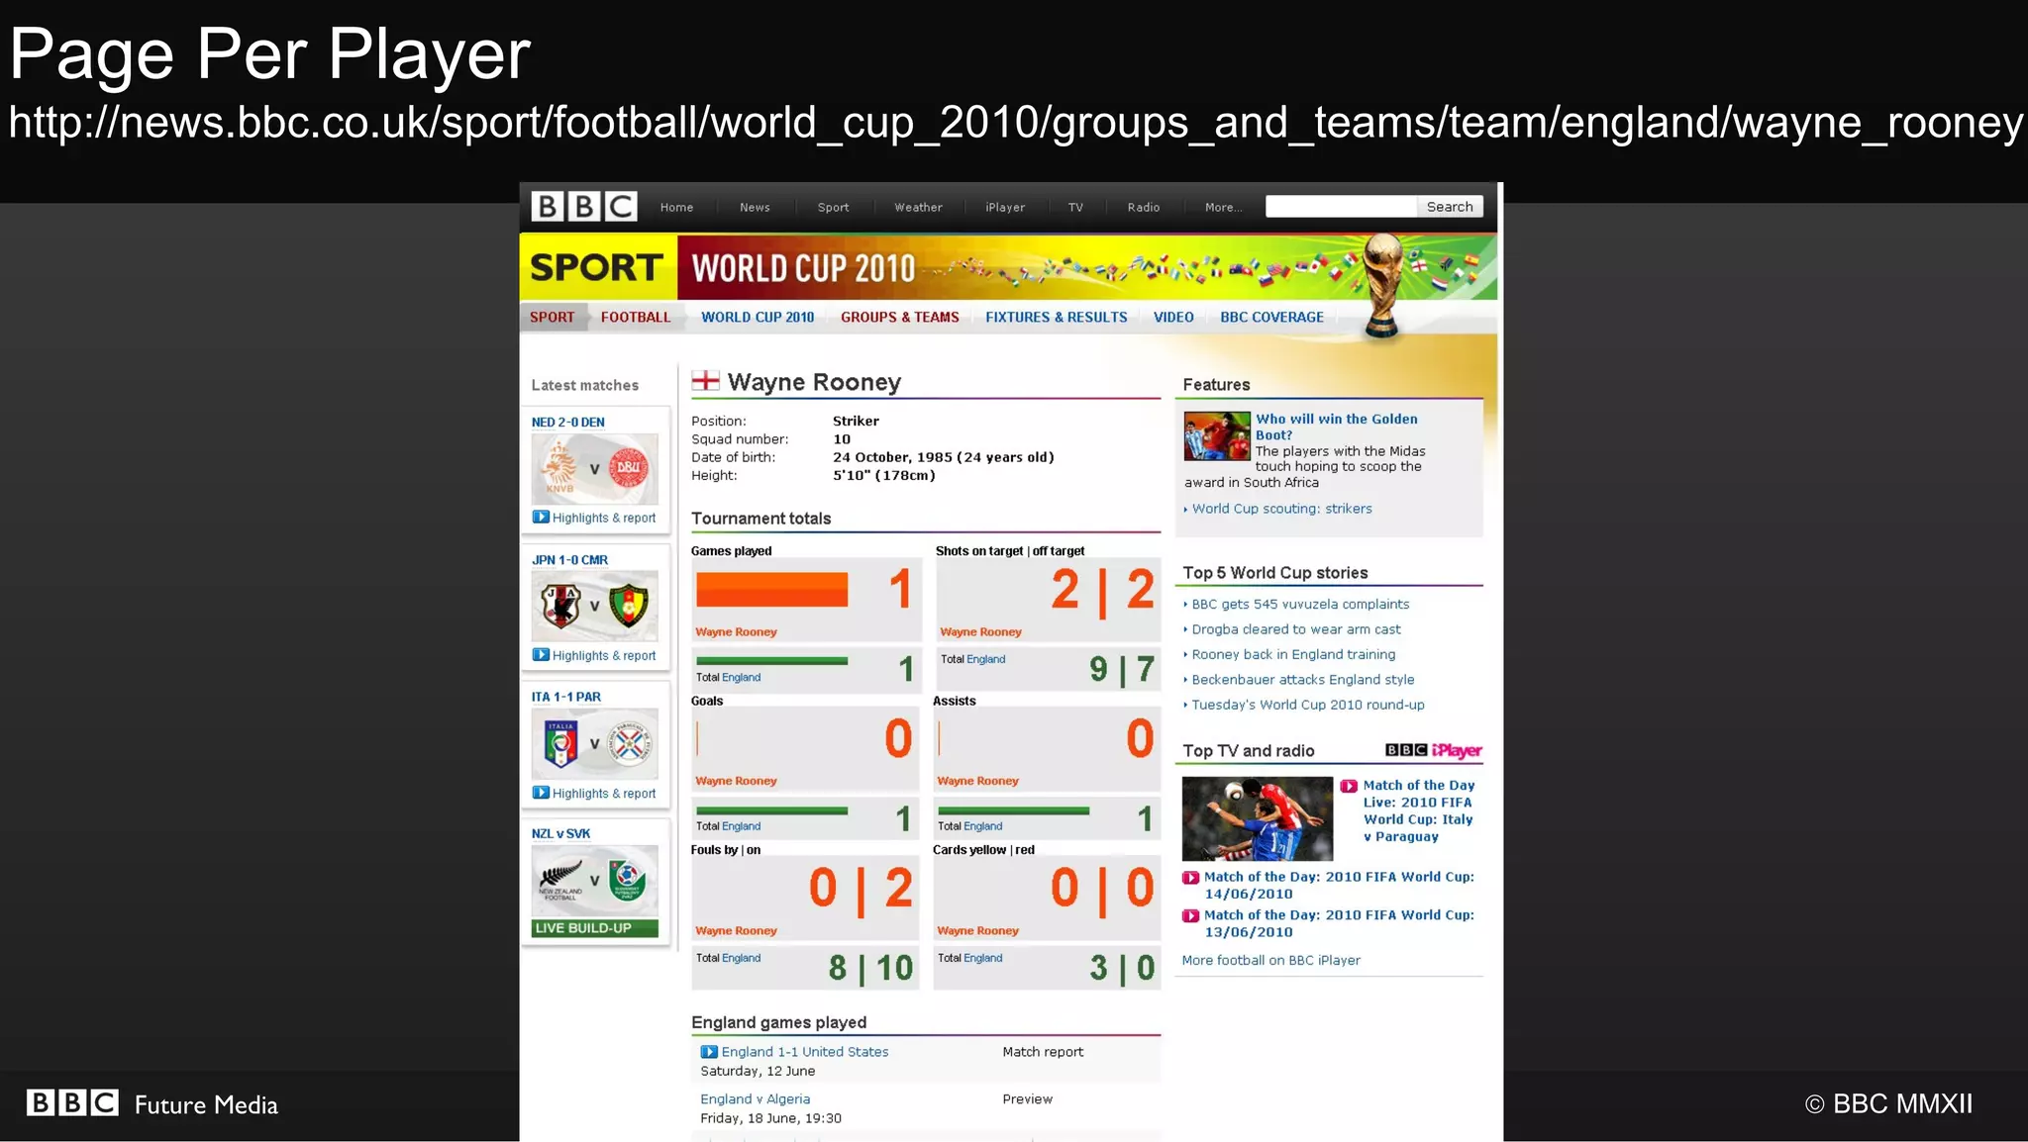
Task: Click Netherlands v Denmark crest image
Action: click(594, 469)
